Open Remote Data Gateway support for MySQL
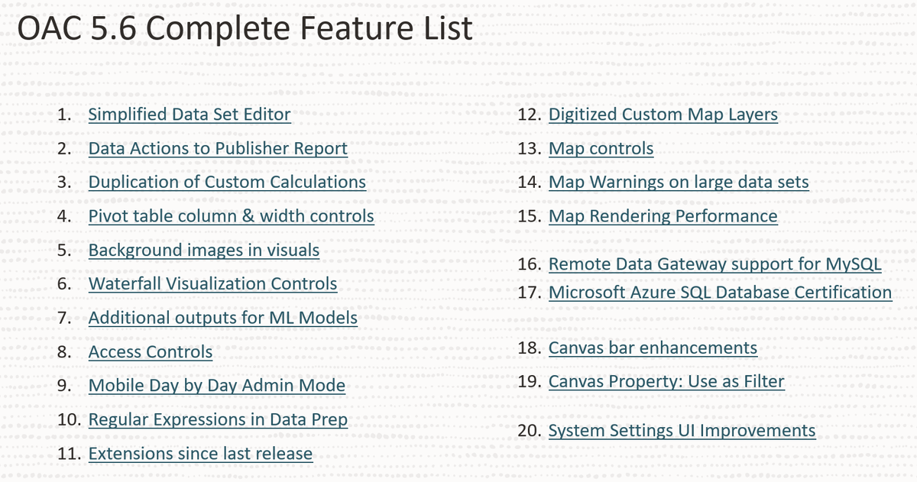Viewport: 917px width, 482px height. (715, 264)
